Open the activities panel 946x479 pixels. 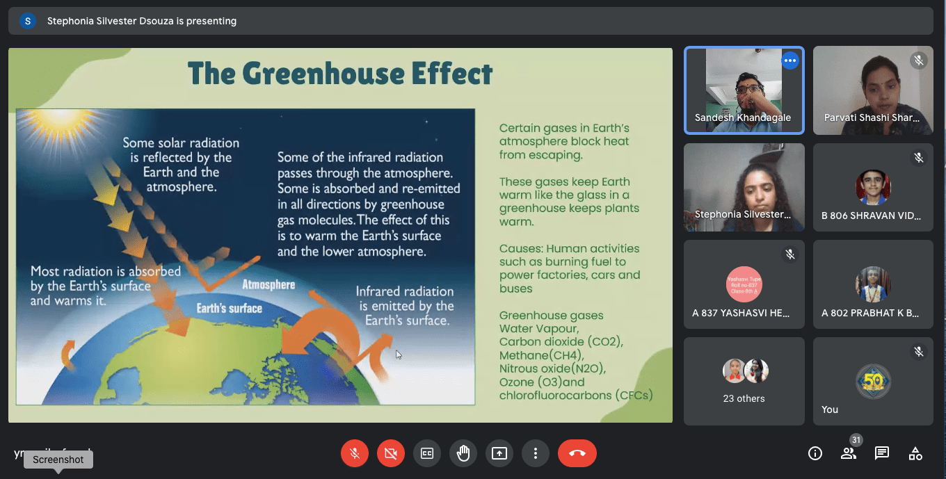click(915, 453)
